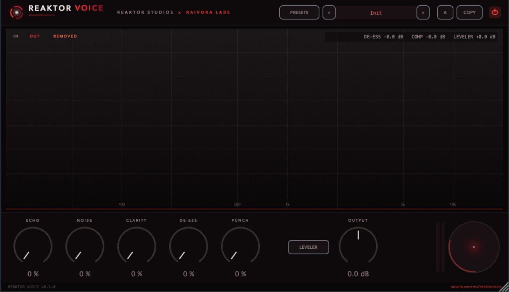
Task: Go to previous preset arrow
Action: tap(329, 12)
